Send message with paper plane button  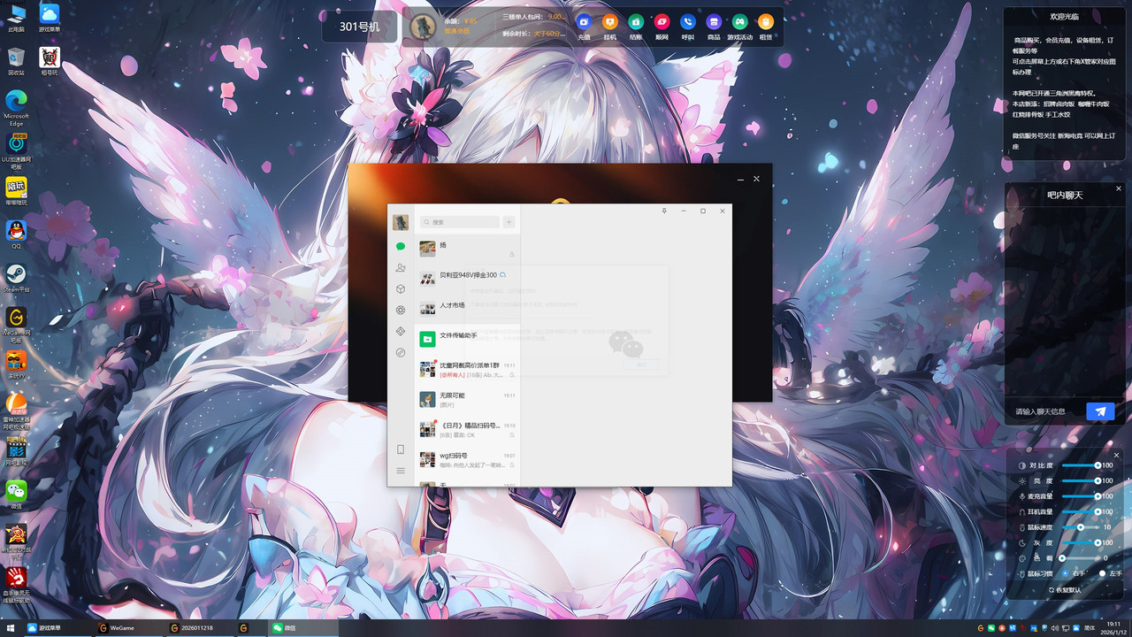tap(1100, 411)
